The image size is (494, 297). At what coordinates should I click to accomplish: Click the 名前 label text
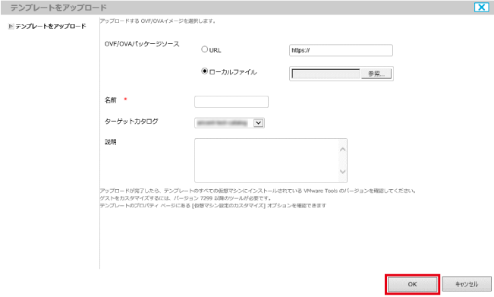coord(111,100)
